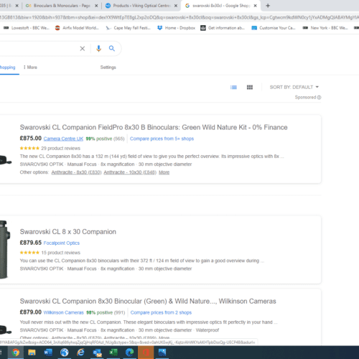Viewport: 359px width, 359px height.
Task: Open a new browser tab
Action: [x=268, y=6]
